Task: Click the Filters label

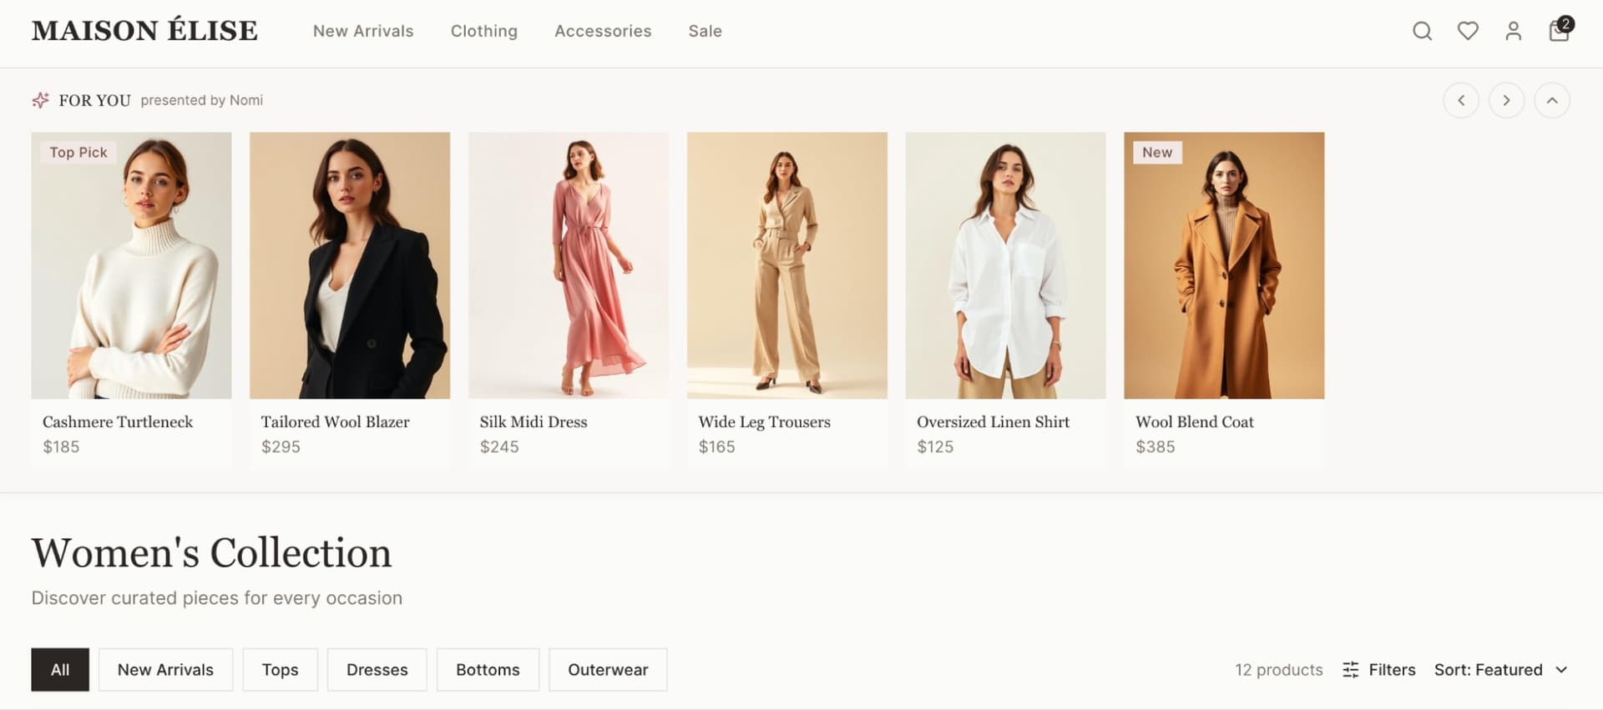Action: coord(1392,670)
